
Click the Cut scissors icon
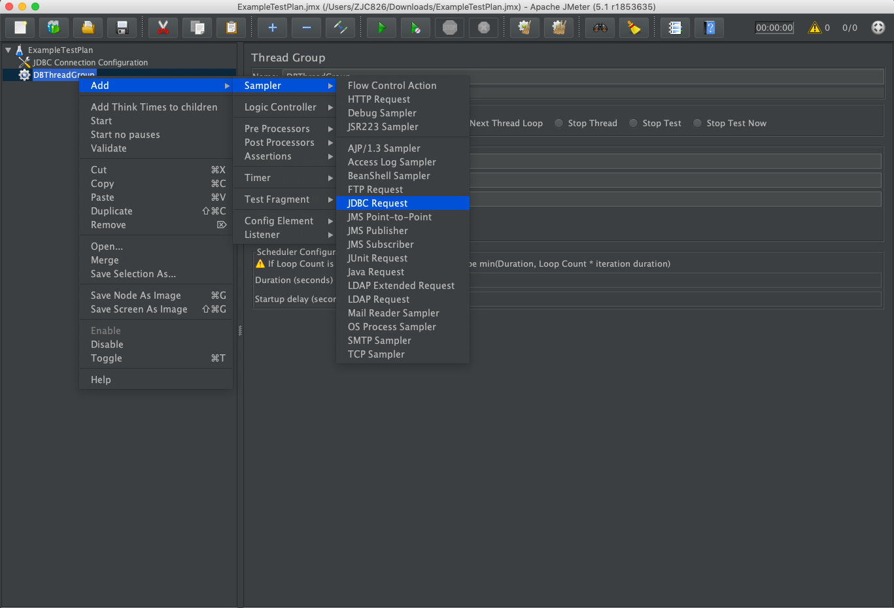pos(163,27)
